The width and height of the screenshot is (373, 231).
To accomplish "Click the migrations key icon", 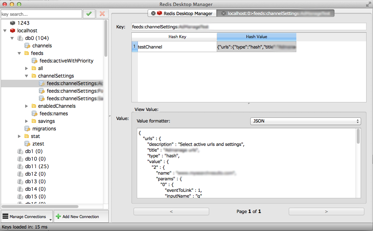I will tap(27, 129).
